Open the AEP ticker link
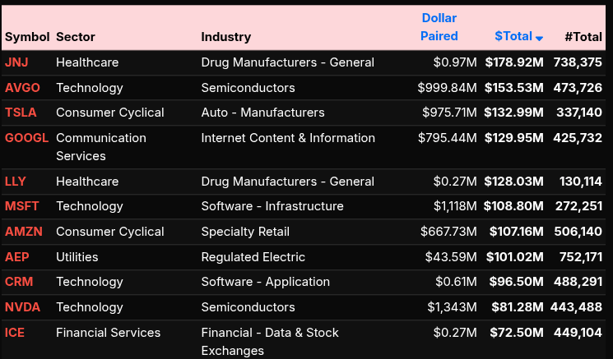 17,257
